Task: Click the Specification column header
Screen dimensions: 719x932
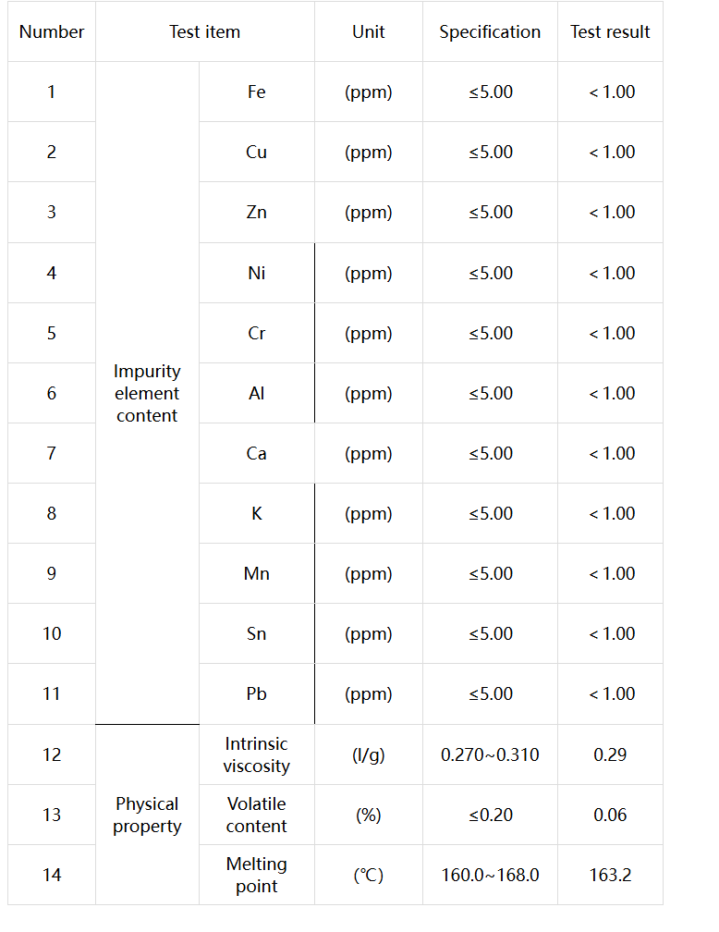Action: [x=490, y=32]
